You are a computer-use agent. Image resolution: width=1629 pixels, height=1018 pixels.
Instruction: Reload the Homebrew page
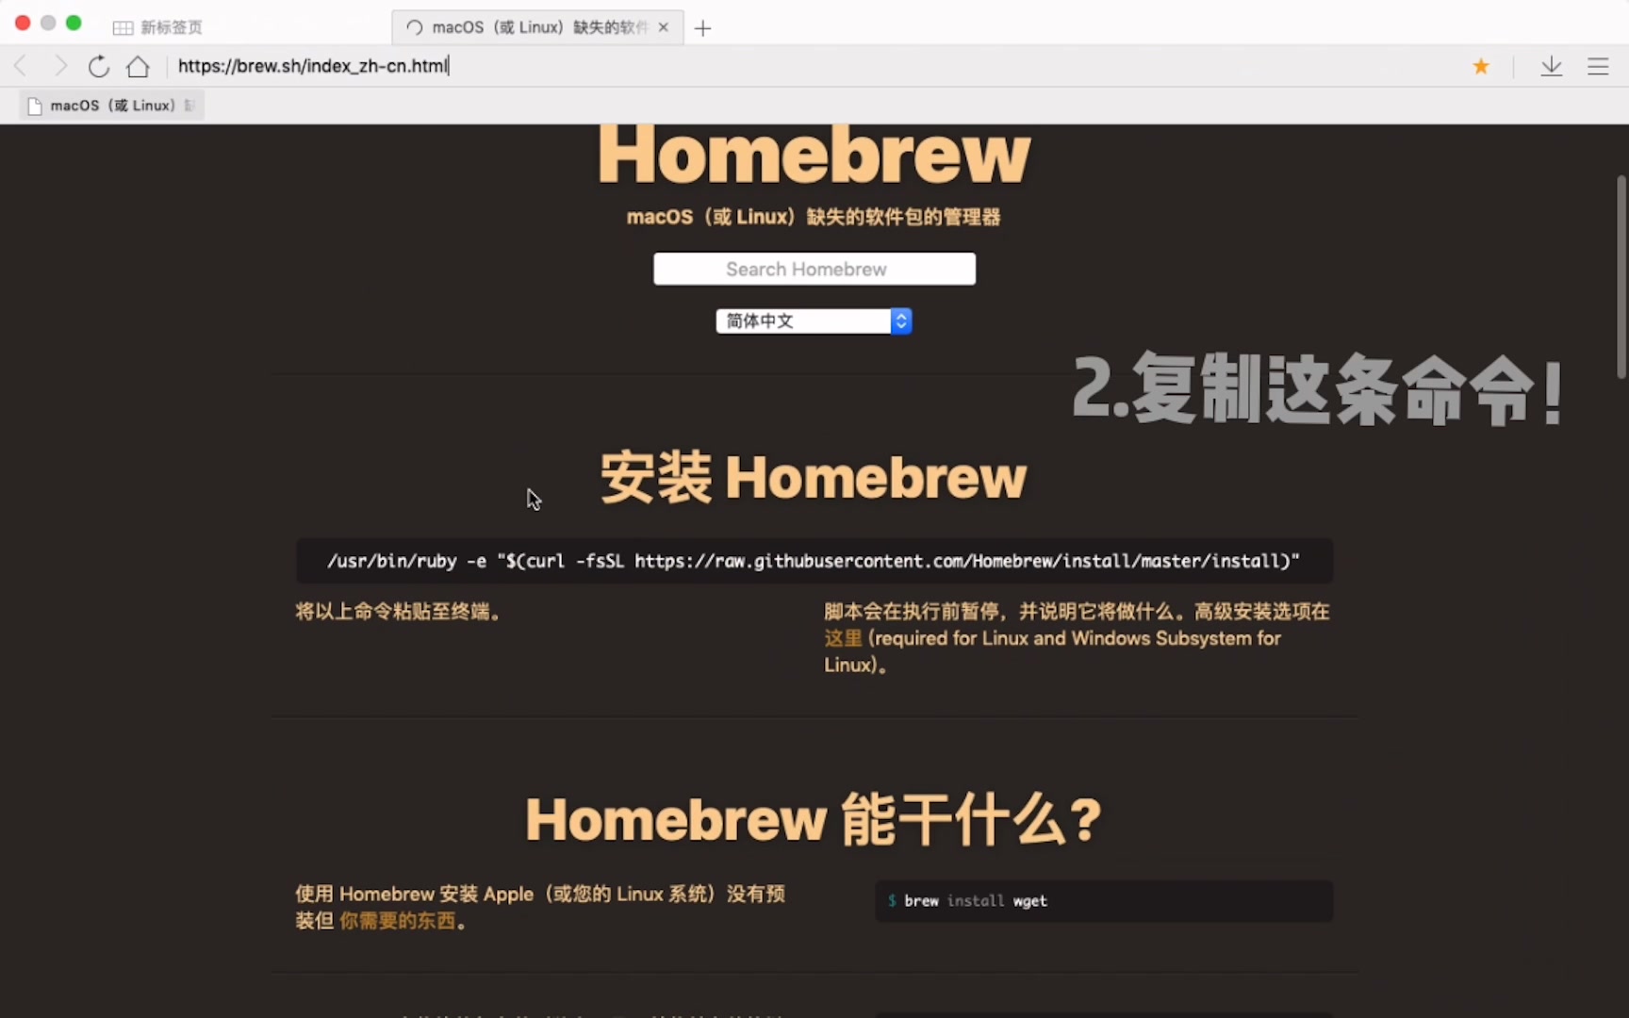[99, 66]
